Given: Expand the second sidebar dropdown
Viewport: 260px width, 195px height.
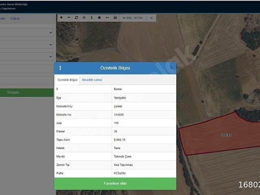Looking at the screenshot, I should (26, 44).
